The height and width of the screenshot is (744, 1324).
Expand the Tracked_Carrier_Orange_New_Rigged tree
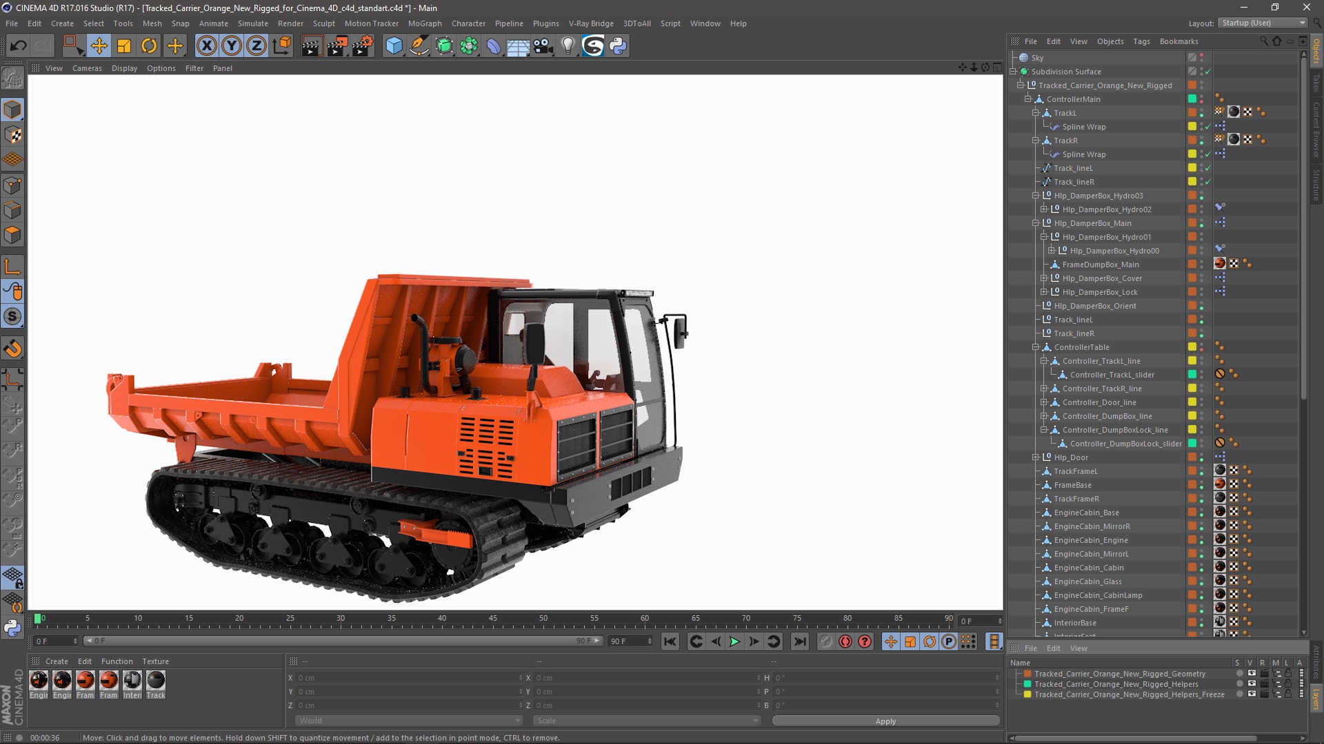point(1019,85)
